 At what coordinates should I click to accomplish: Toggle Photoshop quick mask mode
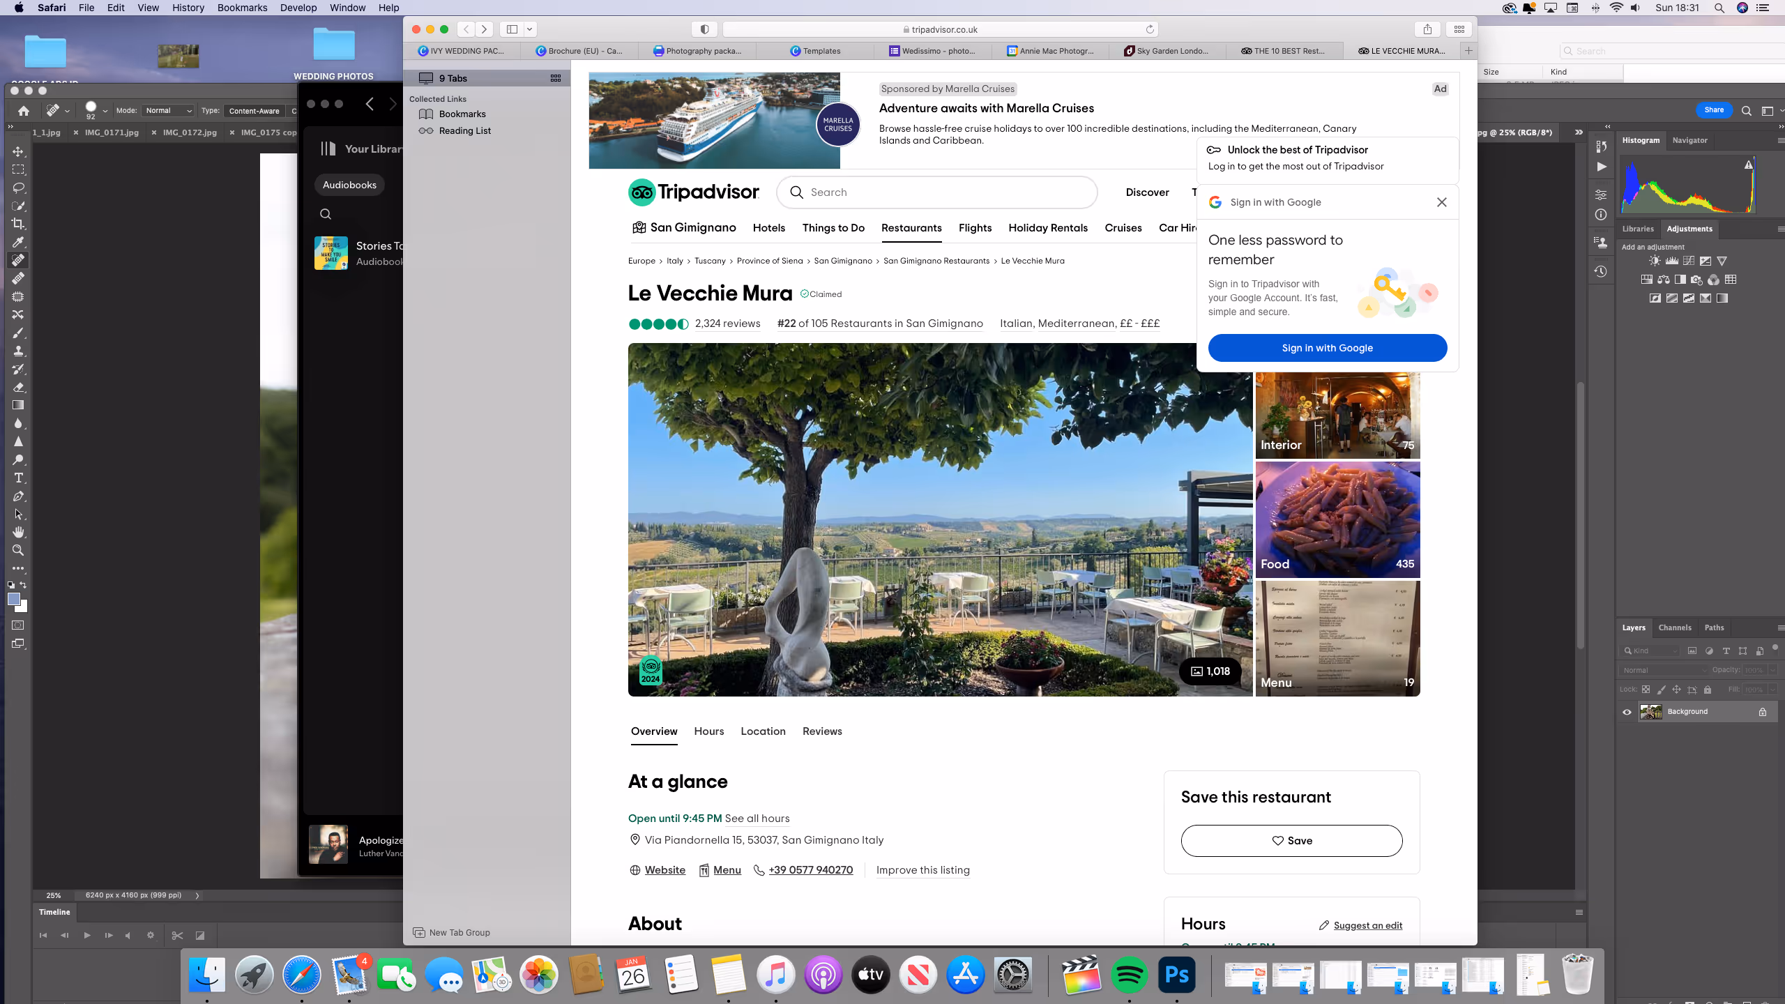pos(18,625)
